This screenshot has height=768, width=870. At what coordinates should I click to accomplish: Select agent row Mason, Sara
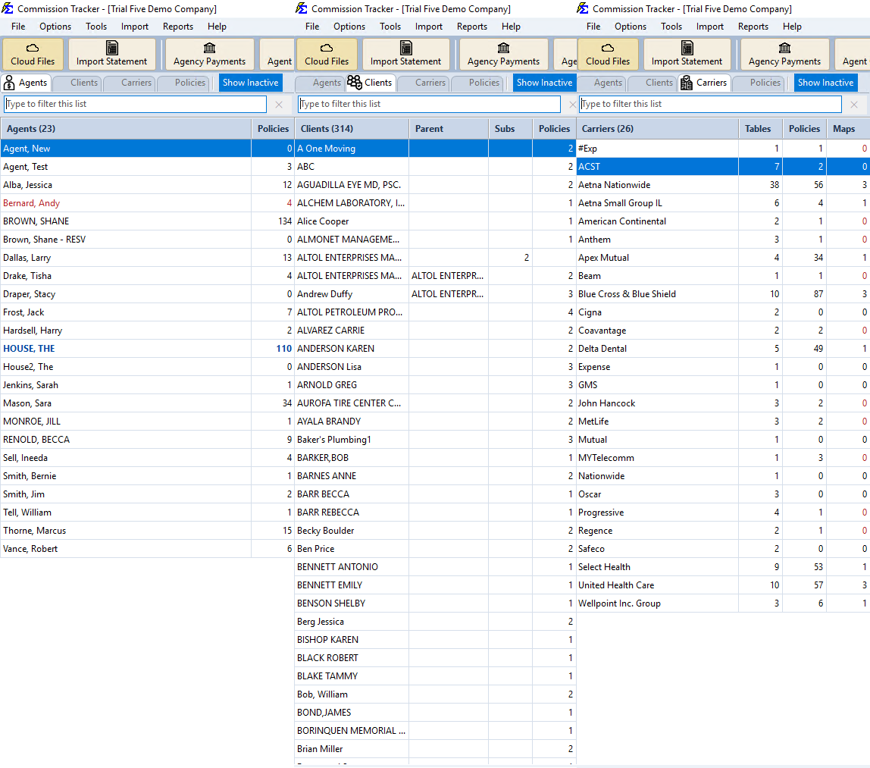click(x=147, y=403)
